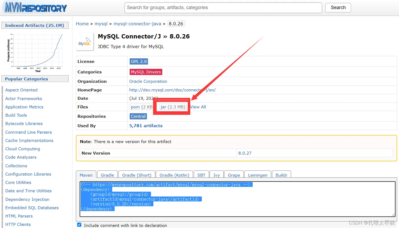Open the mysql breadcrumb link
This screenshot has width=399, height=228.
[x=101, y=24]
